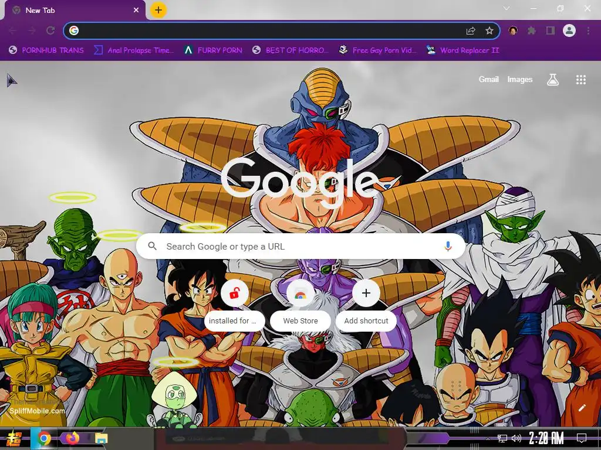This screenshot has width=601, height=450.
Task: Open Gmail link
Action: point(488,80)
